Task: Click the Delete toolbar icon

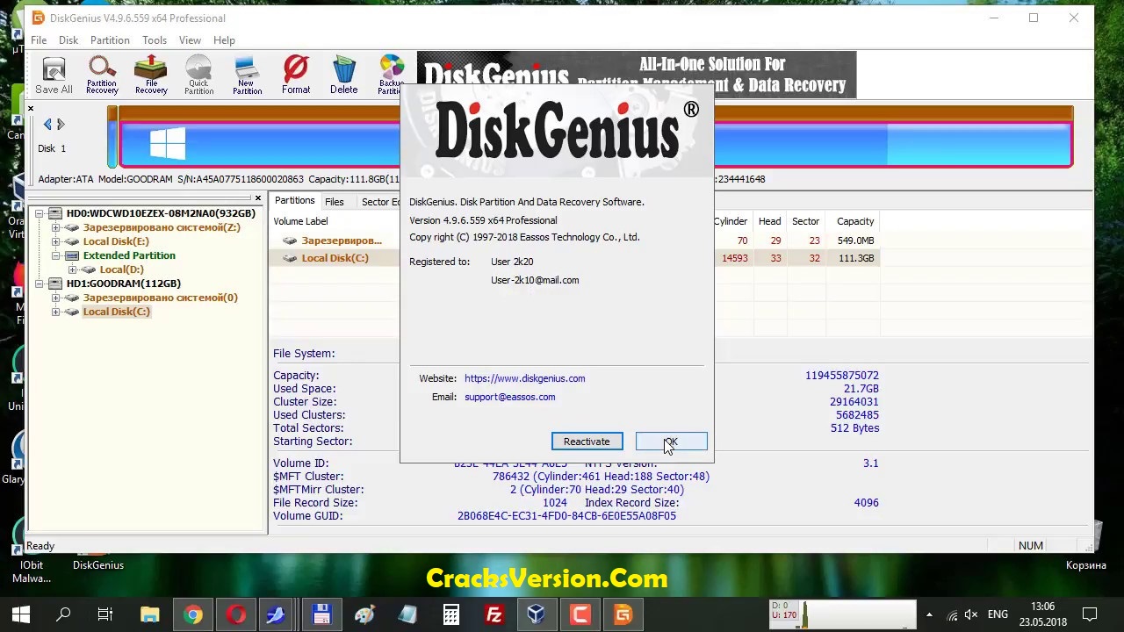Action: click(x=344, y=75)
